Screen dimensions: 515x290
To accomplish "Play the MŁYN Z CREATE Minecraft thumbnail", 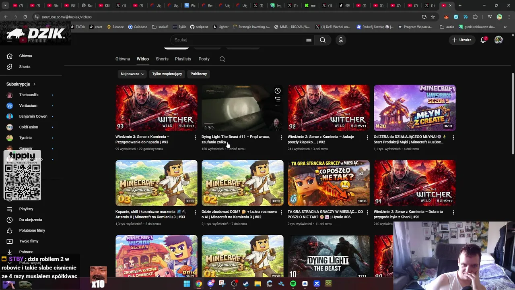I will 415,108.
